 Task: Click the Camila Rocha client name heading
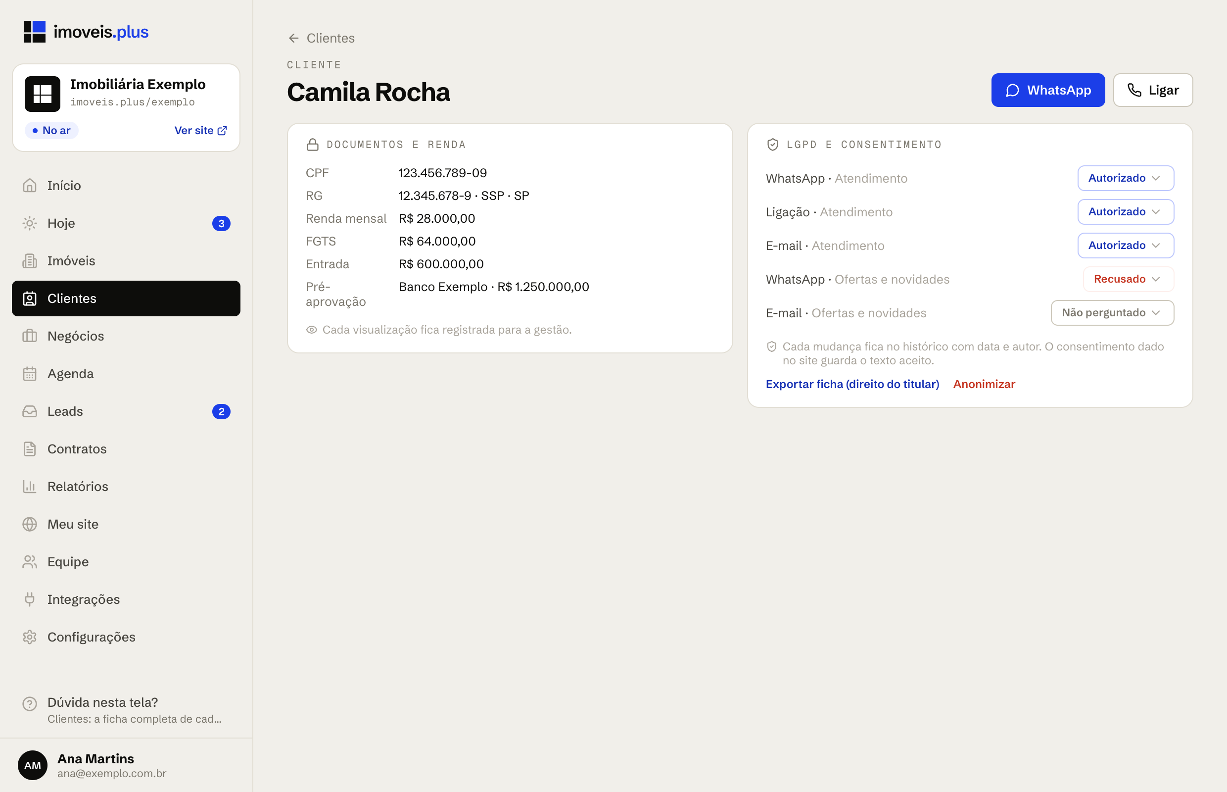click(x=368, y=93)
